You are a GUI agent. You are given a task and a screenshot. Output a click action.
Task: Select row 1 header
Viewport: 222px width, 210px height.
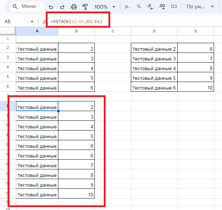point(8,39)
